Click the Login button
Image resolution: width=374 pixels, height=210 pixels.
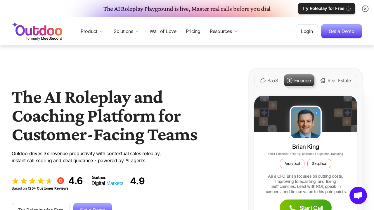(x=307, y=31)
